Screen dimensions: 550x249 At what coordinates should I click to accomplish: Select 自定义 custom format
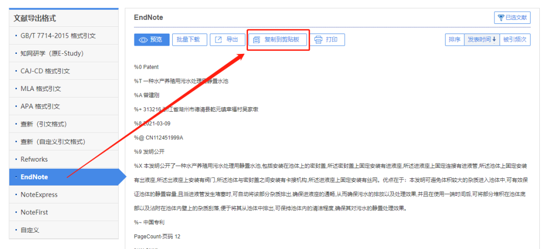click(64, 230)
